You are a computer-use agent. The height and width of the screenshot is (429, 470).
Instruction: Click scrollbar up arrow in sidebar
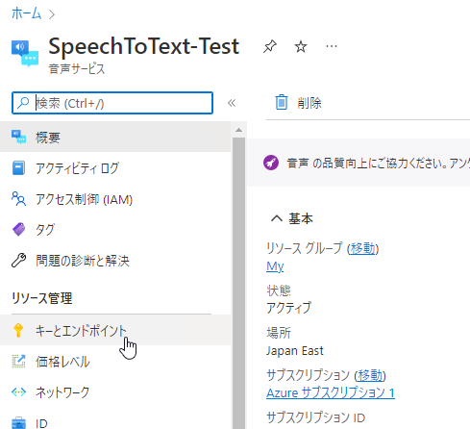pyautogui.click(x=238, y=130)
